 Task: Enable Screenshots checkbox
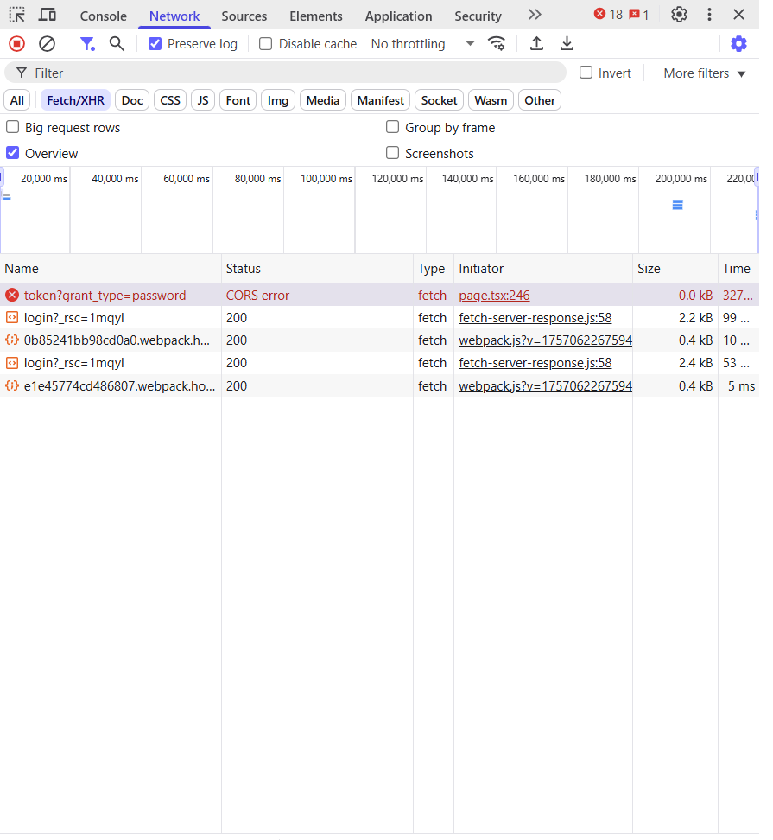(x=392, y=153)
